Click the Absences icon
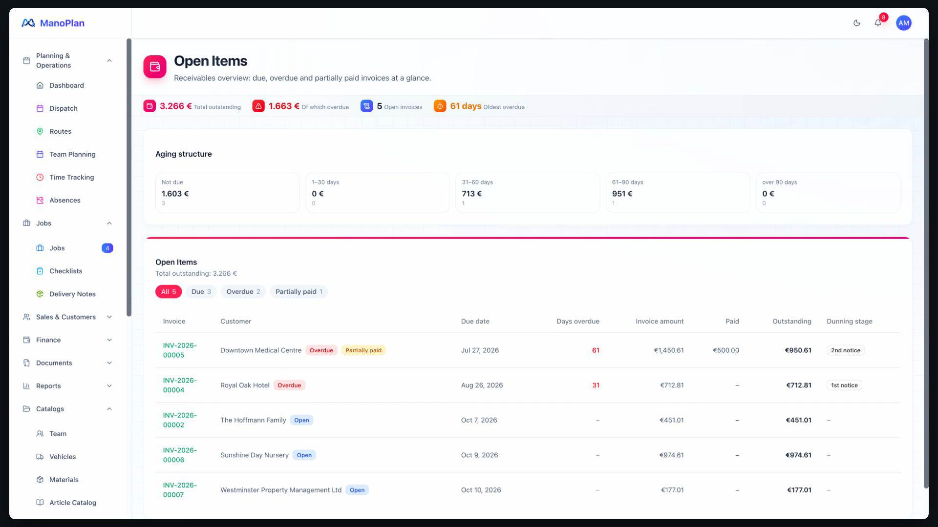 (40, 200)
